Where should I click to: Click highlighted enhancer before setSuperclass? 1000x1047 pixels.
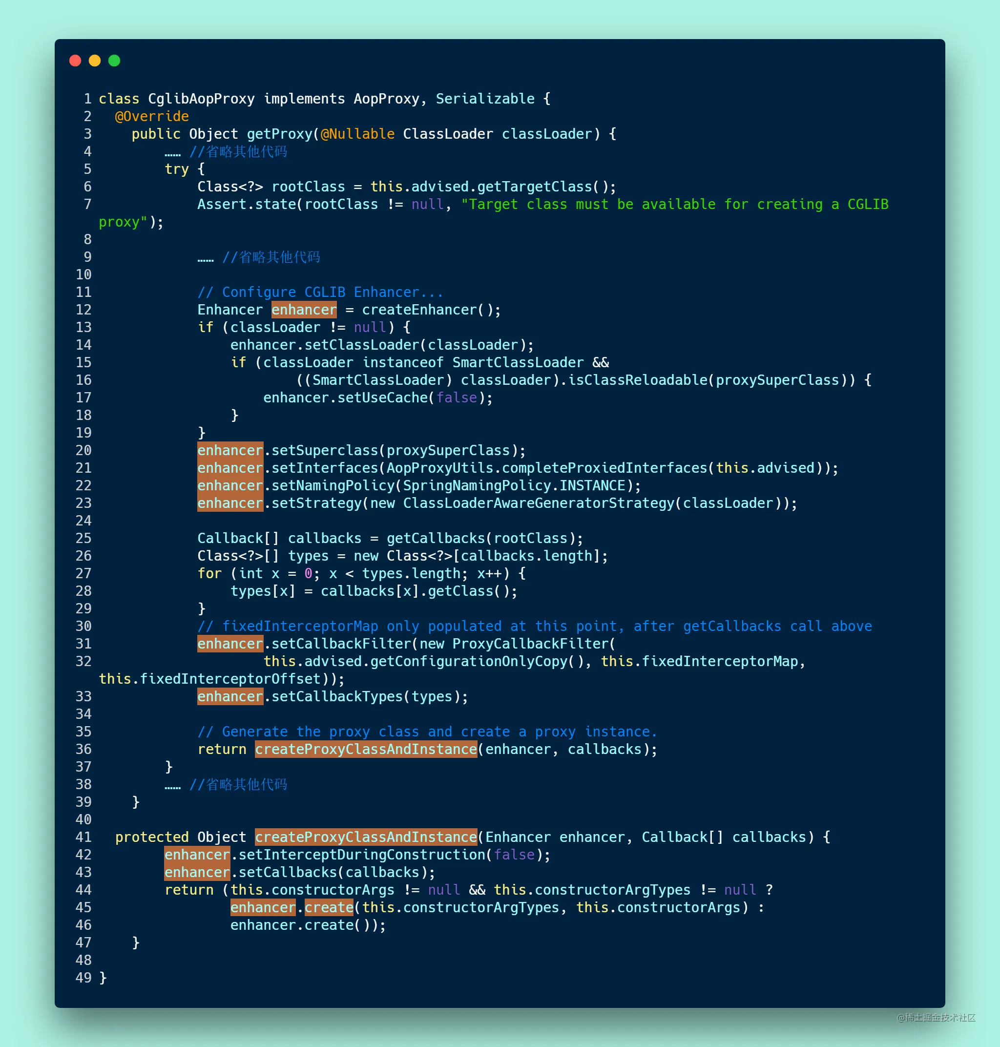coord(230,450)
